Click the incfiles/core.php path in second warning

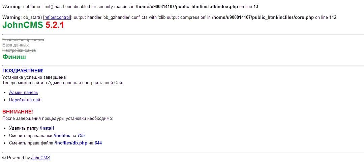(x=263, y=18)
